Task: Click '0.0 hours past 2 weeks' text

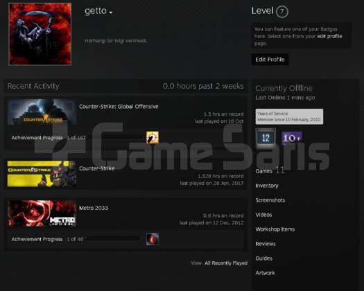Action: click(x=203, y=86)
